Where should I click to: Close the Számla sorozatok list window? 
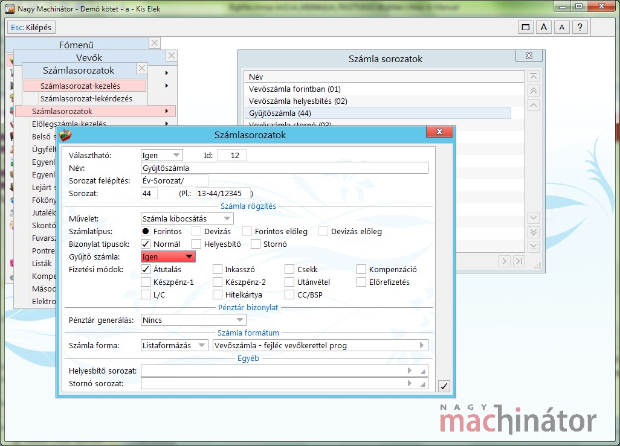(529, 56)
